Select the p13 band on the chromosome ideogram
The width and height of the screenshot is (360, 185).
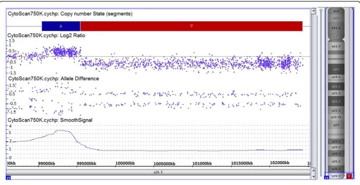click(x=336, y=11)
